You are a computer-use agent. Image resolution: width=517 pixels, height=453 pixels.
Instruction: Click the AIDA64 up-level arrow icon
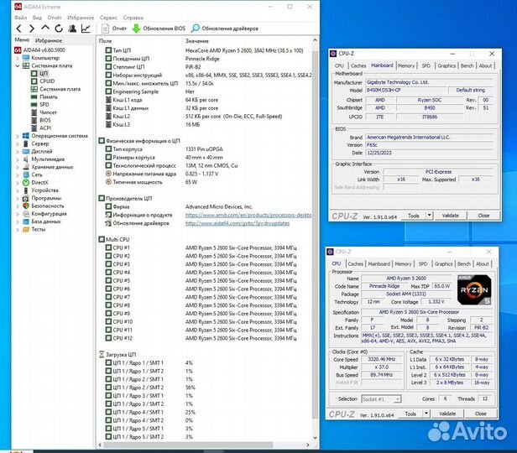pyautogui.click(x=45, y=29)
